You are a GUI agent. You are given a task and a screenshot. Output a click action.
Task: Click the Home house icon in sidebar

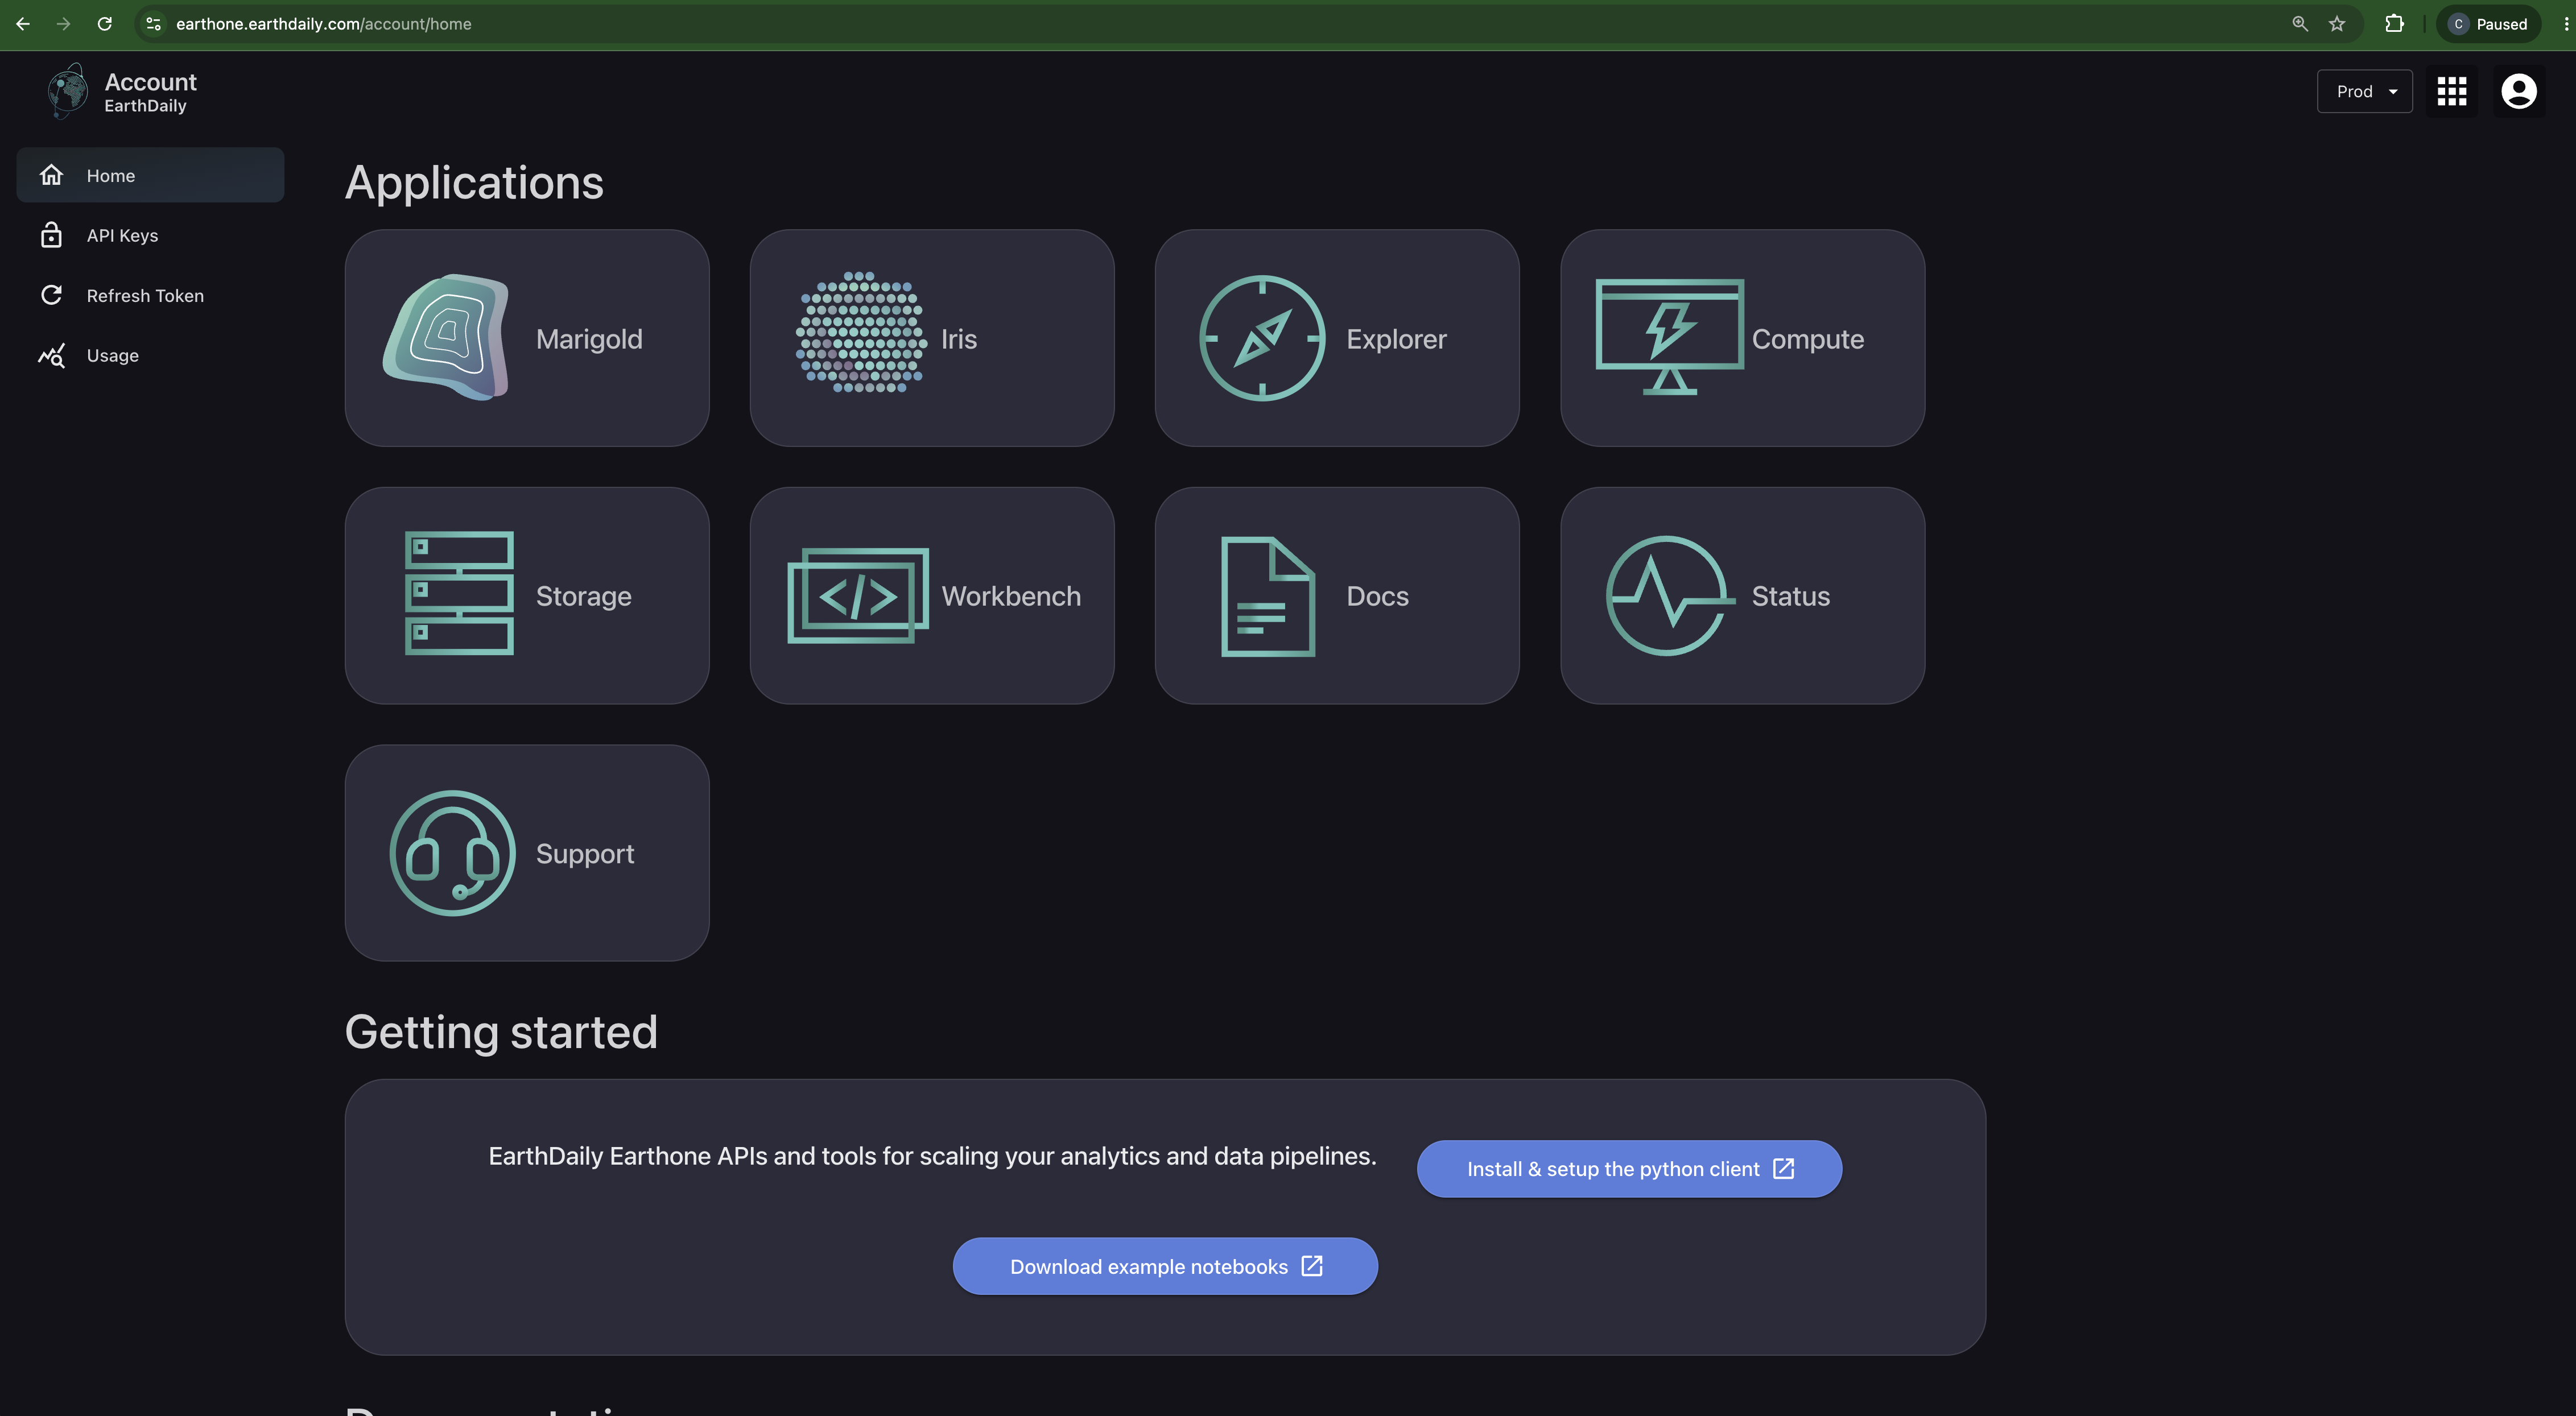(x=51, y=175)
